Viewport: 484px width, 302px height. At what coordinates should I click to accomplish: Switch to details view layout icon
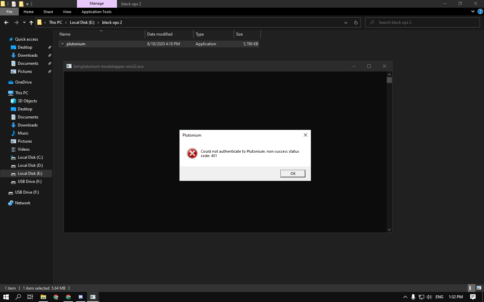point(472,288)
